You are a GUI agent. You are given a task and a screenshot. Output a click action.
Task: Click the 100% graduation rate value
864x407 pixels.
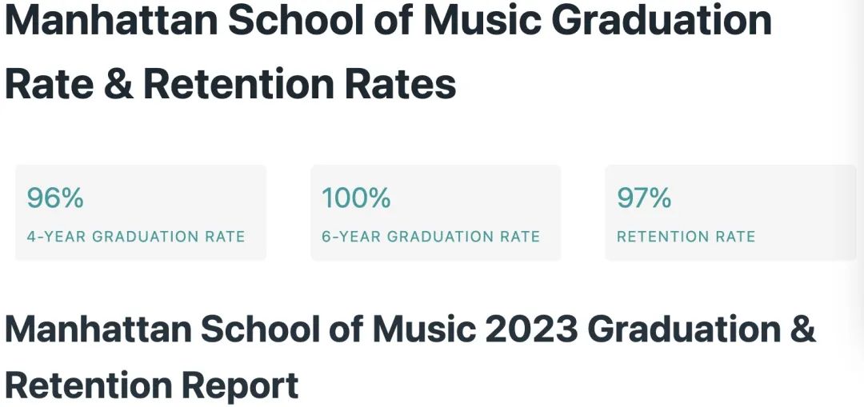click(356, 198)
